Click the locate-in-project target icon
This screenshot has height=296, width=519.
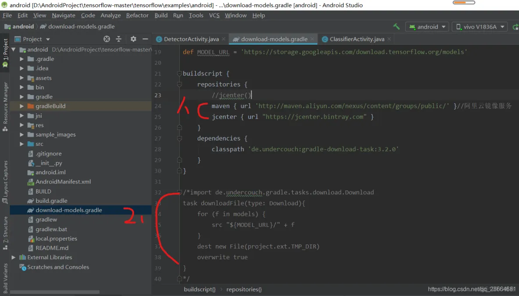(107, 39)
